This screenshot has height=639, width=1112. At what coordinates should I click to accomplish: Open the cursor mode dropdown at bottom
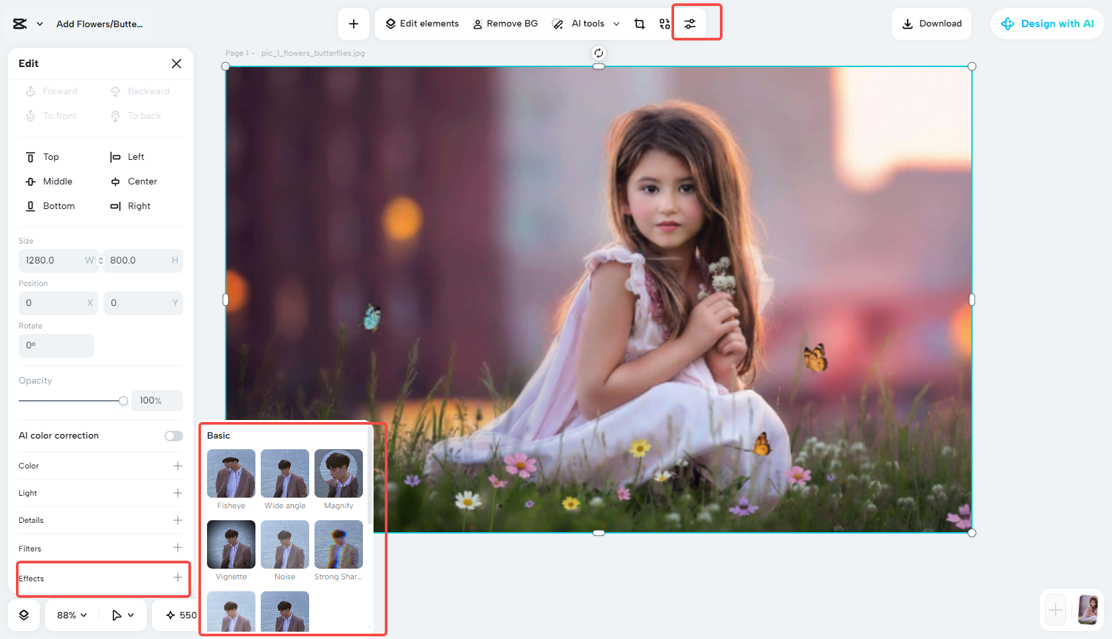[121, 615]
